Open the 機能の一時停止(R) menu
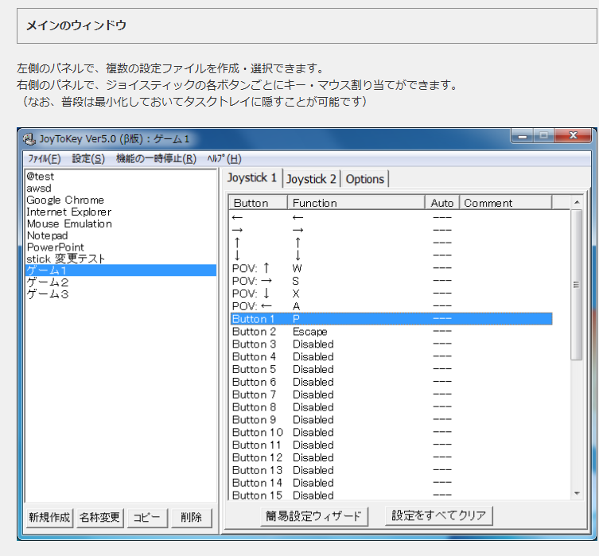 156,158
